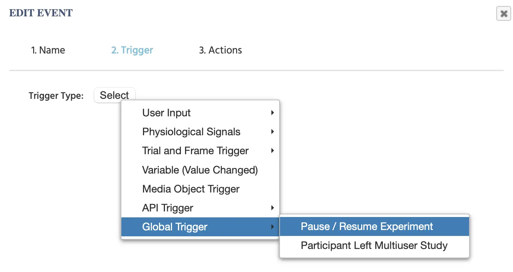Viewport: 513px width, 272px height.
Task: Open the Trigger Type Select dropdown
Action: (x=114, y=95)
